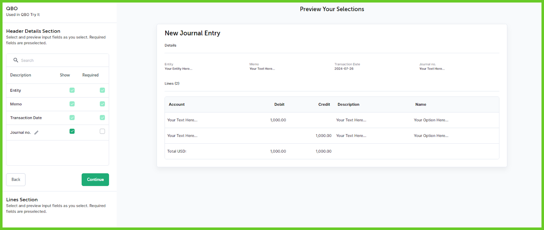The height and width of the screenshot is (230, 544).
Task: Click the pencil edit icon beside Journal no.
Action: click(x=36, y=132)
